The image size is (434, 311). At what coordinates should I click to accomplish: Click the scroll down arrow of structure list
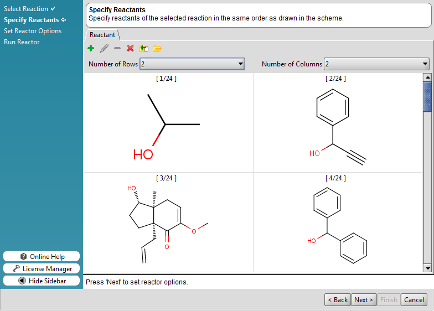tap(427, 268)
